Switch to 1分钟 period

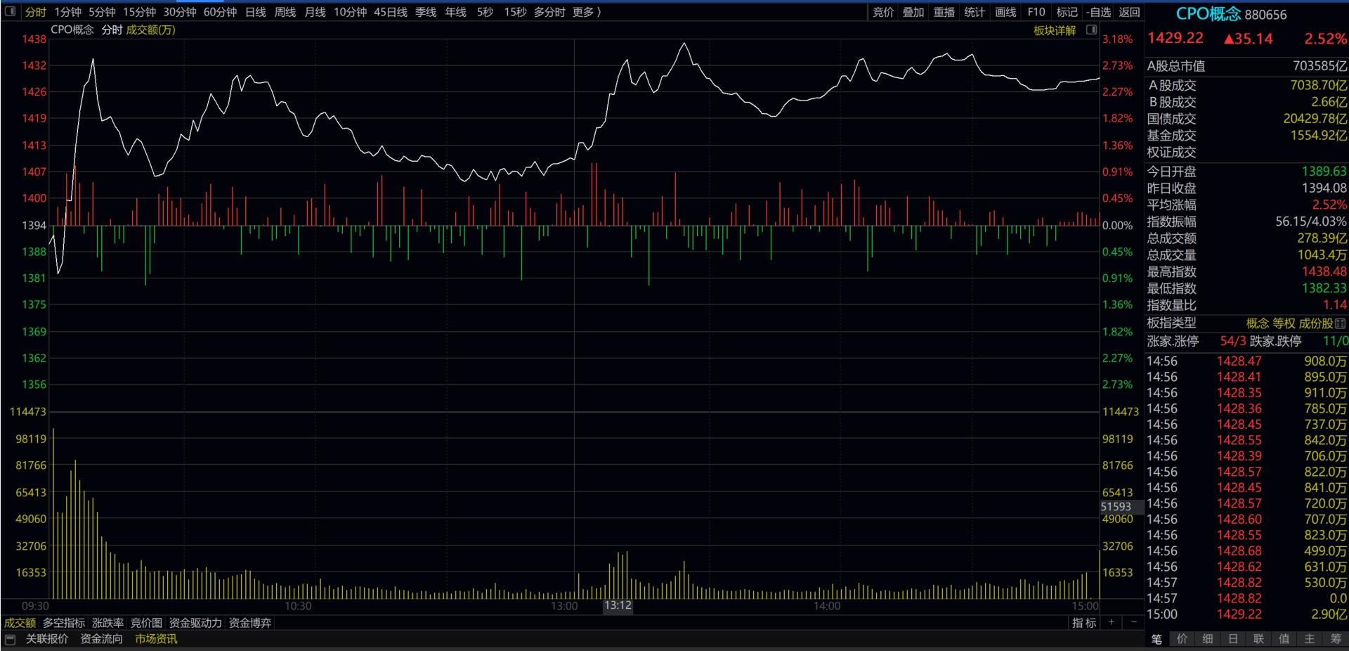point(68,12)
